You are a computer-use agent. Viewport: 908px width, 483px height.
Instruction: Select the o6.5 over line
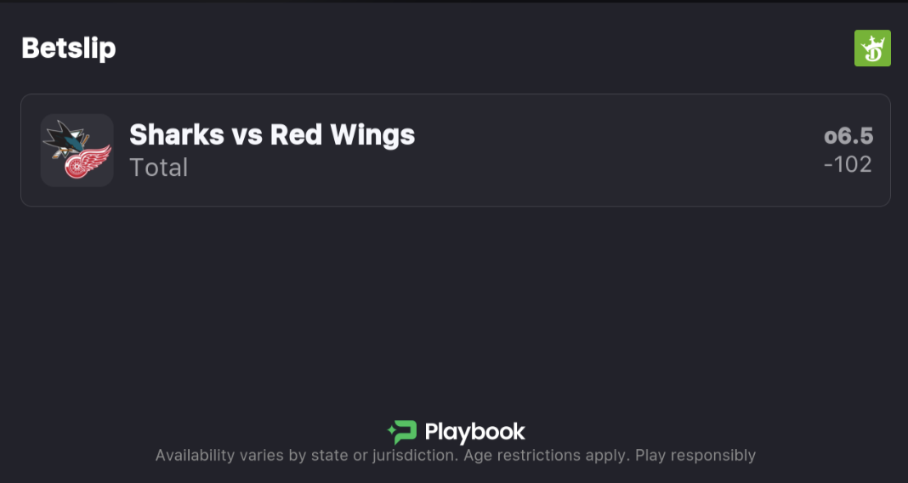[x=848, y=136]
